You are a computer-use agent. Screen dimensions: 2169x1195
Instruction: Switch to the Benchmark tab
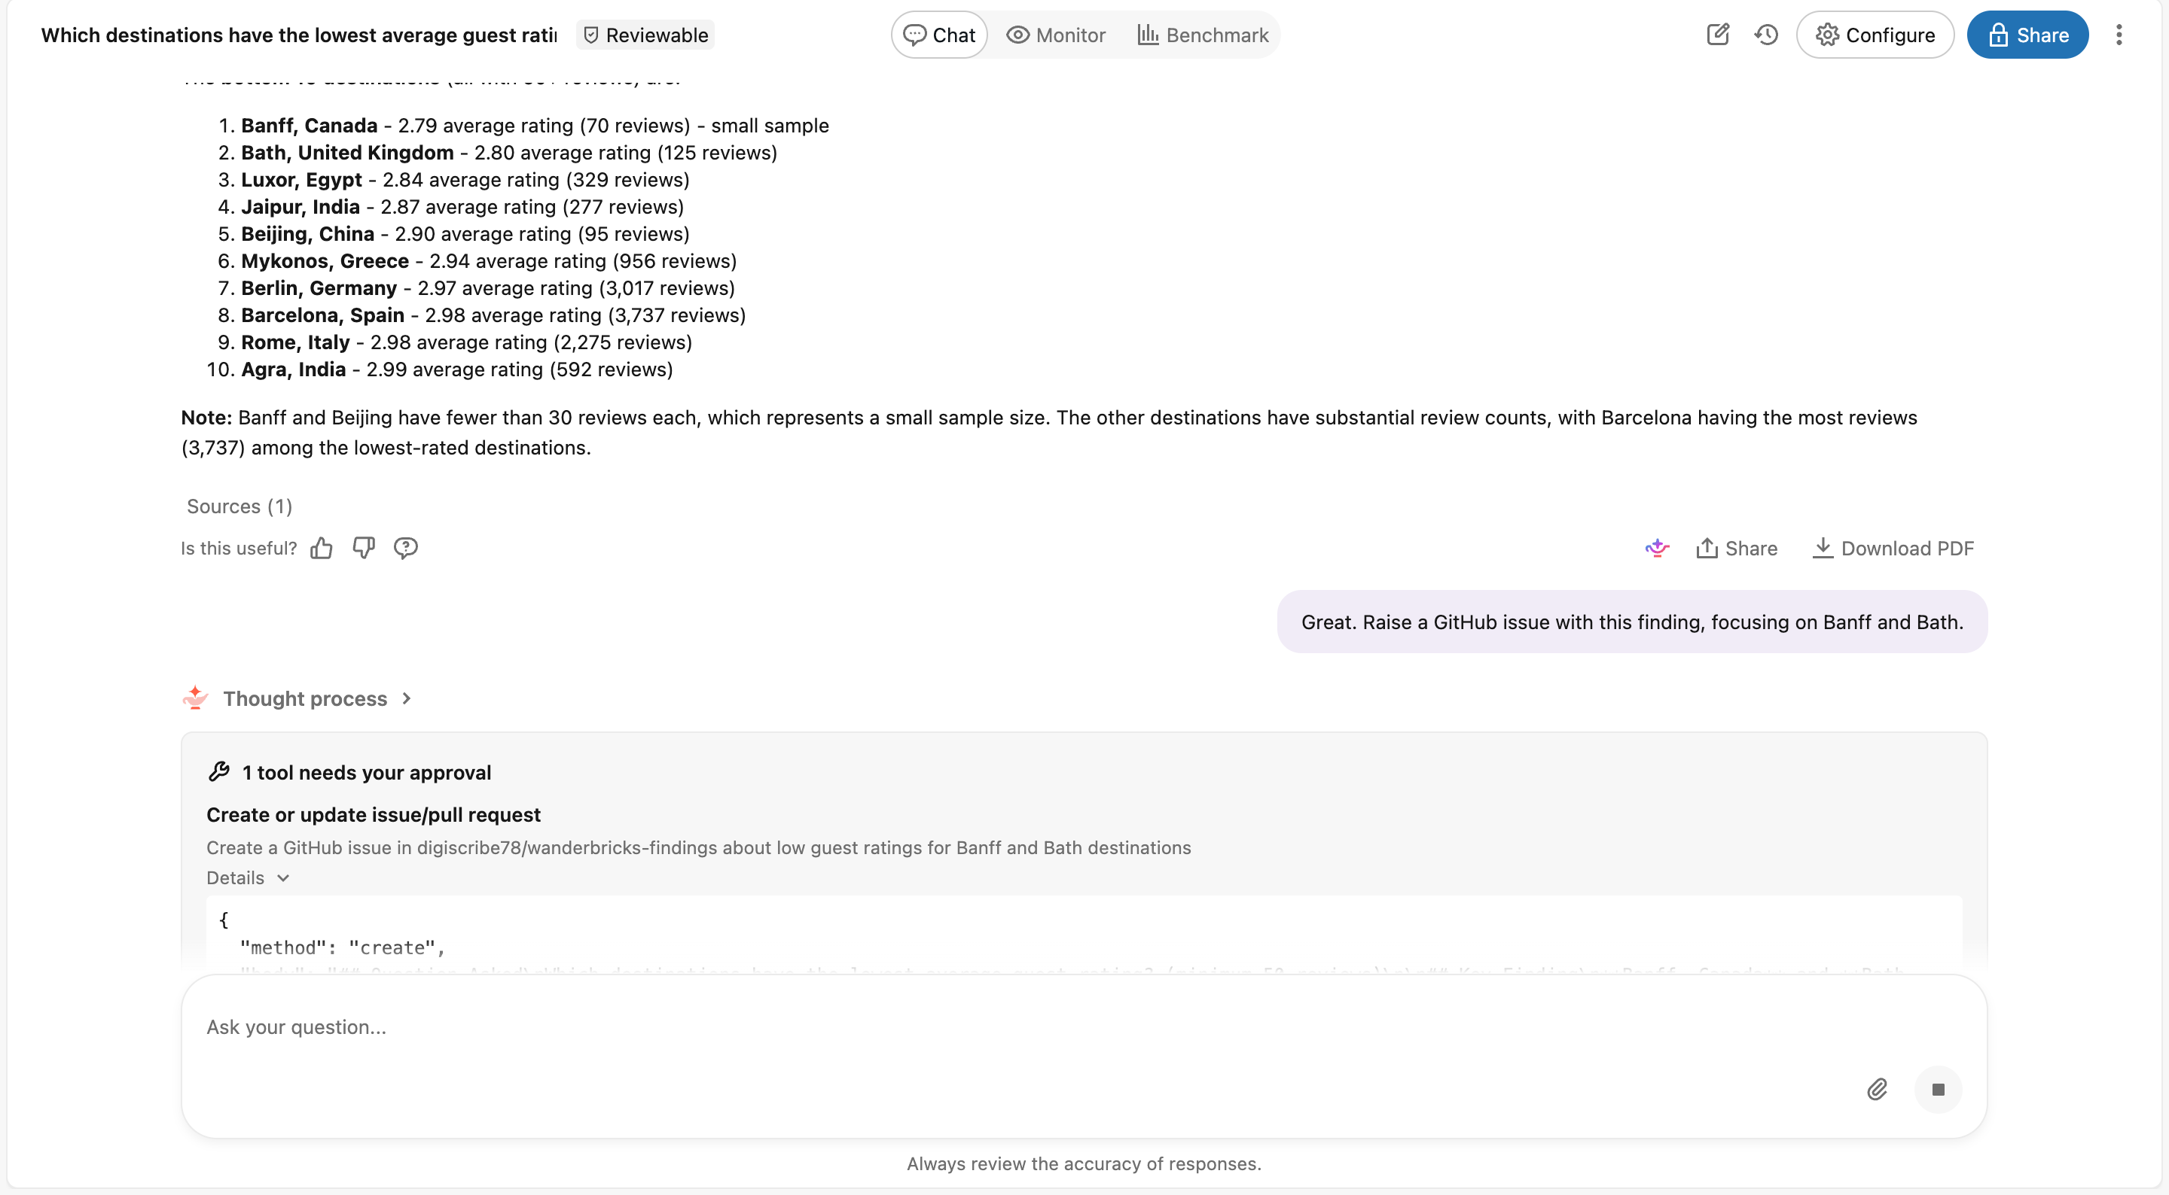pyautogui.click(x=1203, y=35)
